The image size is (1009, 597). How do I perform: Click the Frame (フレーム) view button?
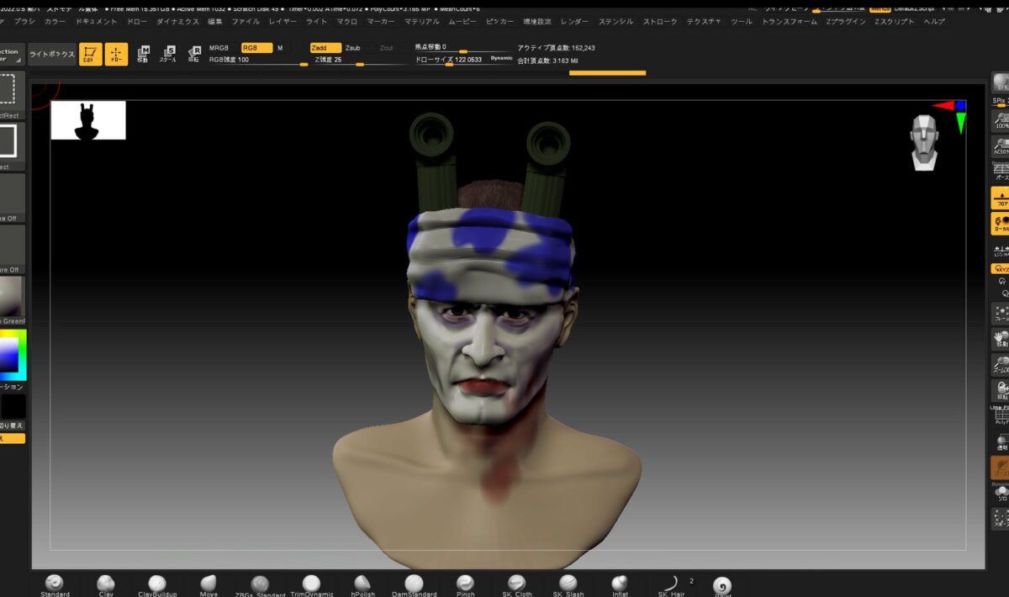pos(1001,314)
